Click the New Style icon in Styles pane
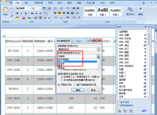157x115 pixels. (120, 111)
